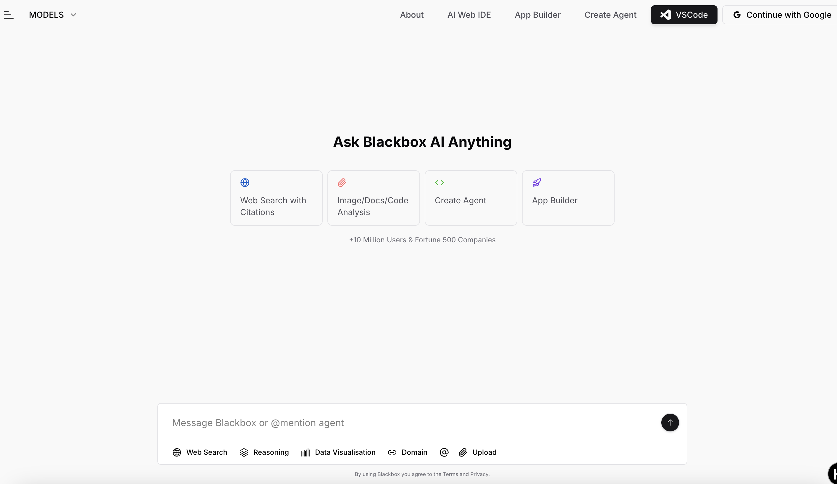The height and width of the screenshot is (484, 837).
Task: Click 'Ask Blackbox AI Anything' heading
Action: (422, 142)
